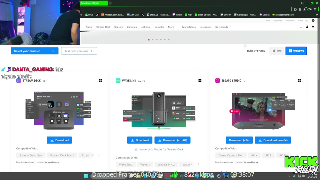Open the Billeh Stream bookmark
Viewport: 320px width, 180px height.
pyautogui.click(x=206, y=15)
